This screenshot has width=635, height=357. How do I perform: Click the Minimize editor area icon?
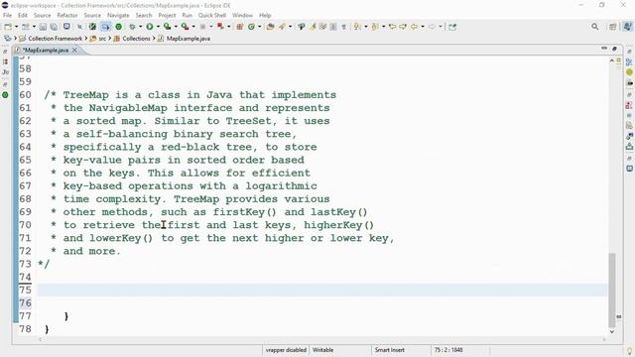[604, 49]
